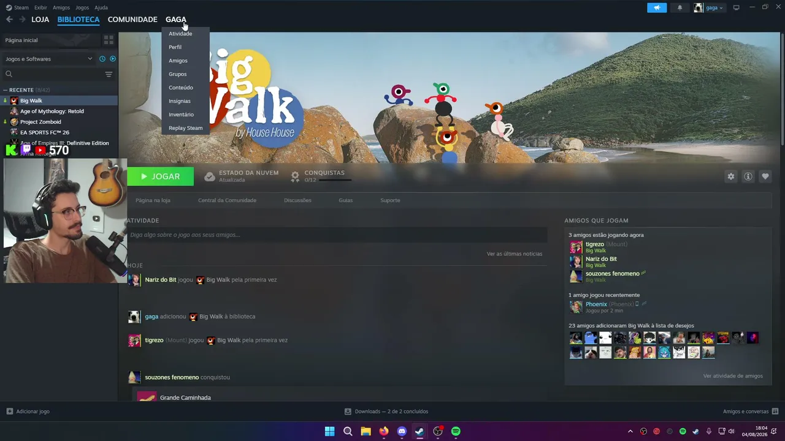Open the Ajuda menu
This screenshot has height=441, width=785.
(x=101, y=7)
